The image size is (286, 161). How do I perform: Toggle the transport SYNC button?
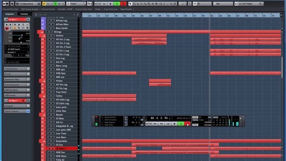[x=195, y=125]
